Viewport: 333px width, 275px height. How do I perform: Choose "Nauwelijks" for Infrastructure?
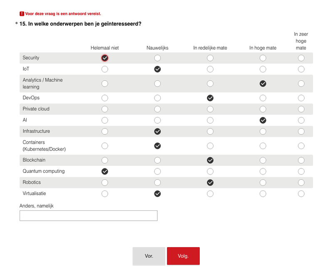157,131
